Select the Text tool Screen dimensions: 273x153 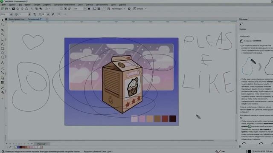click(2, 62)
